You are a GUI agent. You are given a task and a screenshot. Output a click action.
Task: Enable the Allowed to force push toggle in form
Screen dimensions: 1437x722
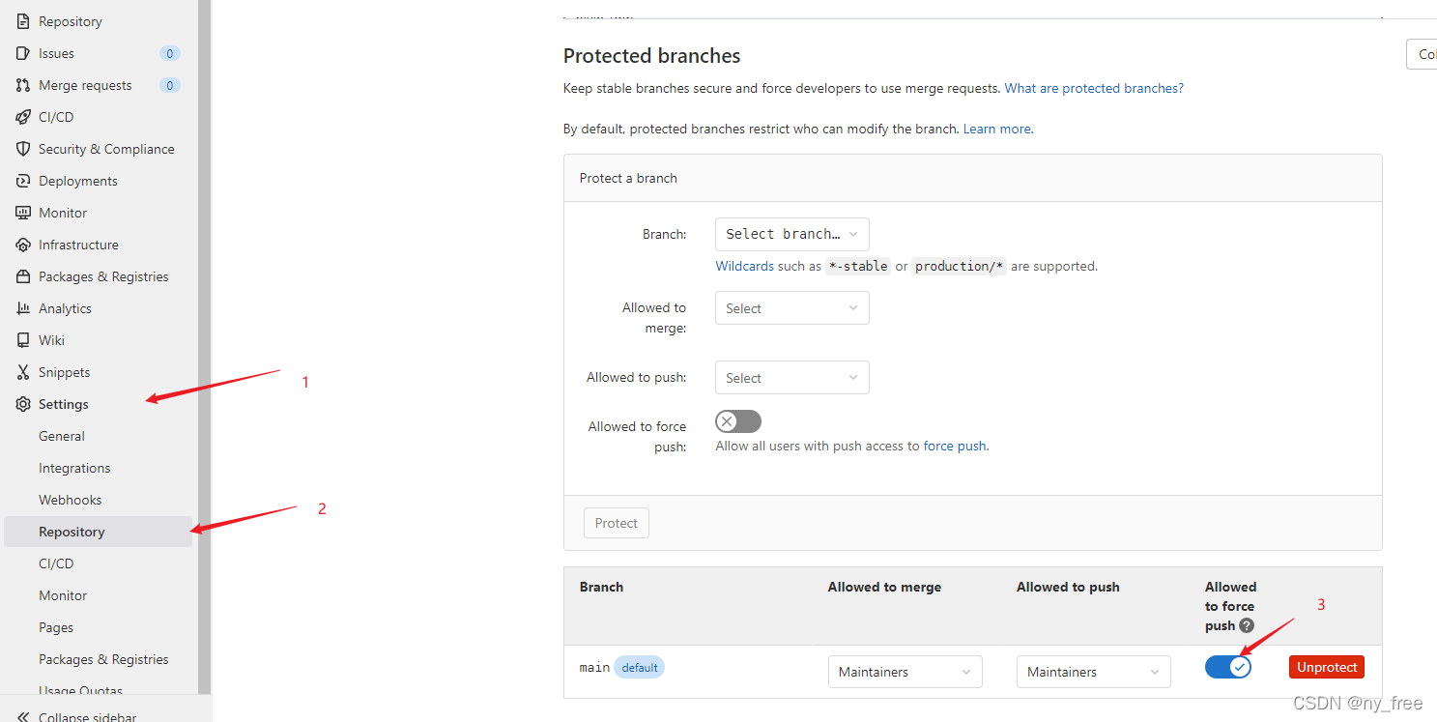(738, 421)
